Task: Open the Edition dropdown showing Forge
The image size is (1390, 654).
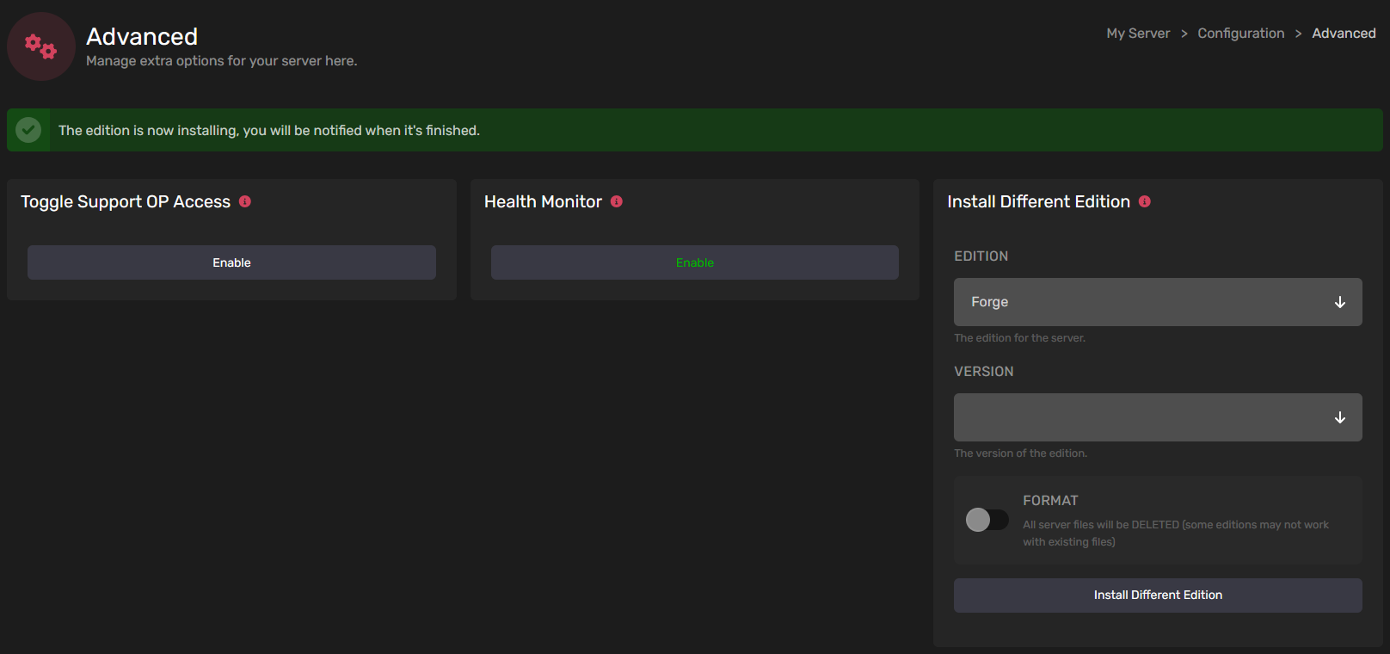Action: pos(1144,302)
